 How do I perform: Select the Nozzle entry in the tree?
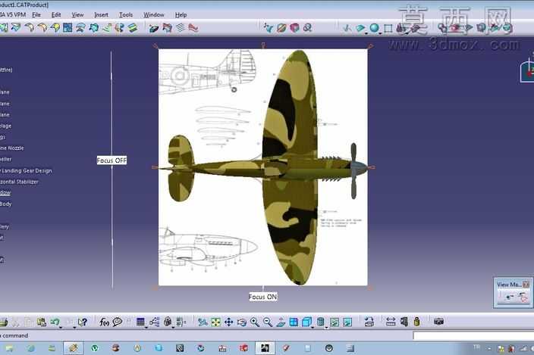point(12,148)
